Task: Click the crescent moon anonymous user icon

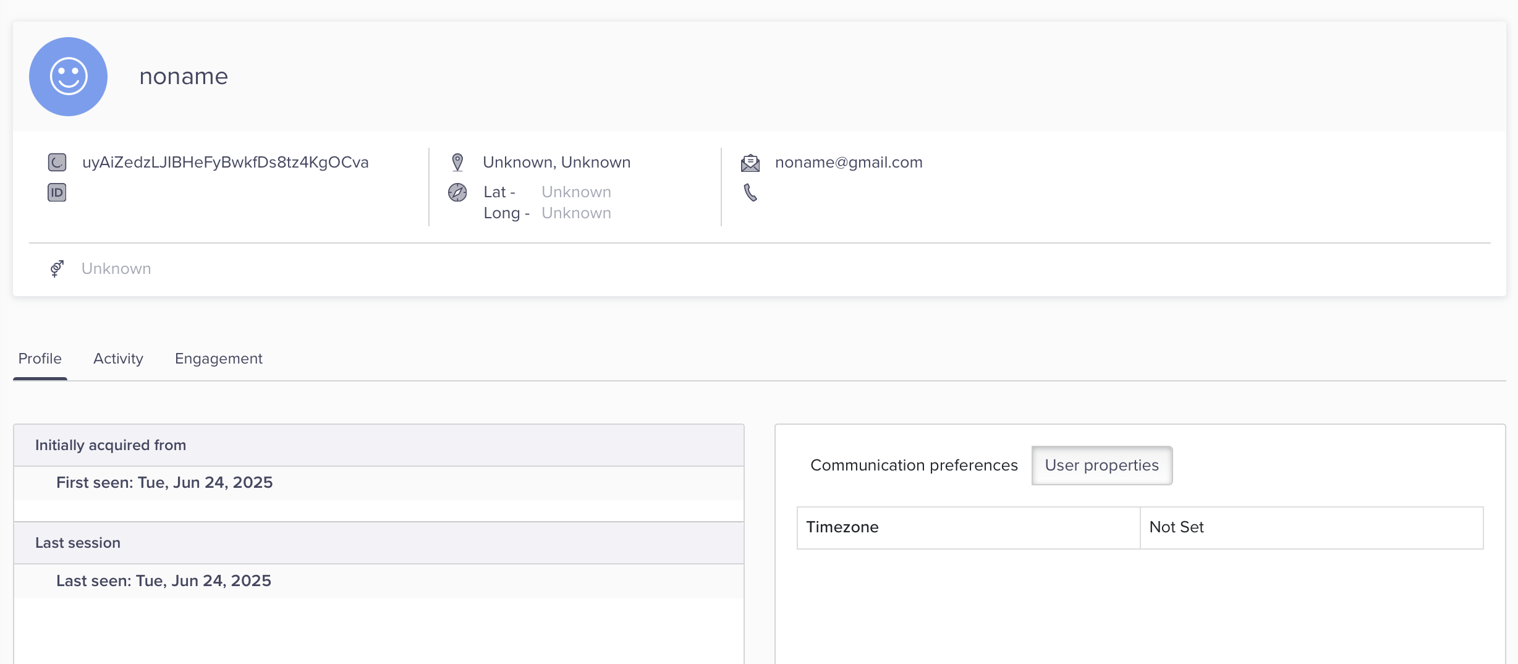Action: coord(56,162)
